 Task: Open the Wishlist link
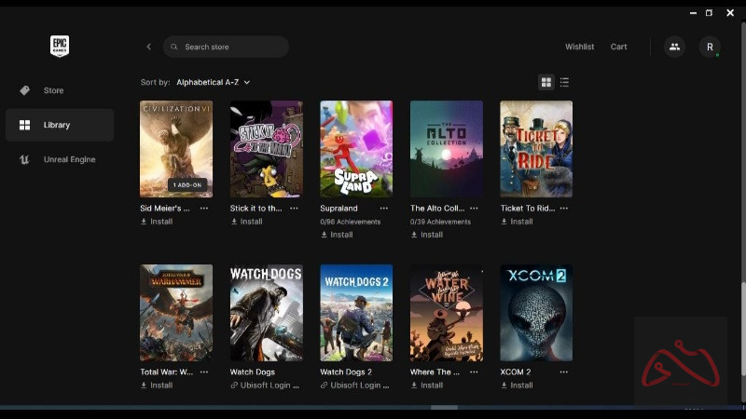[x=579, y=47]
